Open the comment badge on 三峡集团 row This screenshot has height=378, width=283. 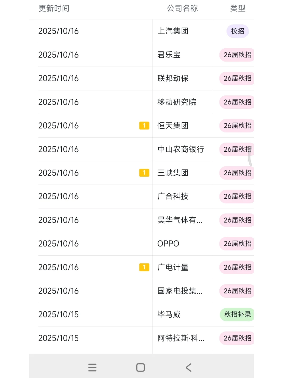coord(144,173)
